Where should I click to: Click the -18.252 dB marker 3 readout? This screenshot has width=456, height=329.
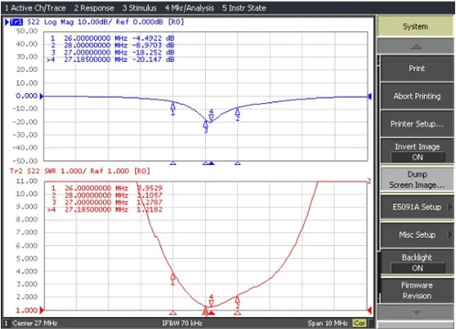(x=153, y=52)
